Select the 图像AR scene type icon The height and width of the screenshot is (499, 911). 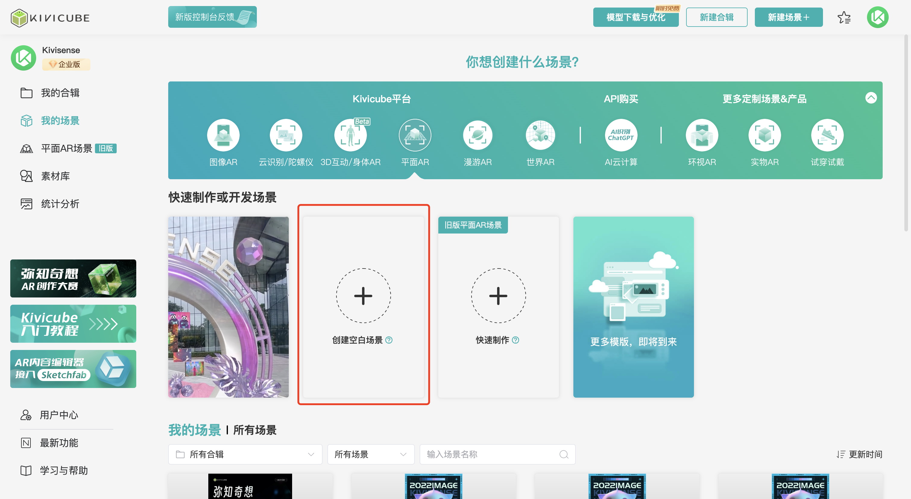tap(223, 135)
